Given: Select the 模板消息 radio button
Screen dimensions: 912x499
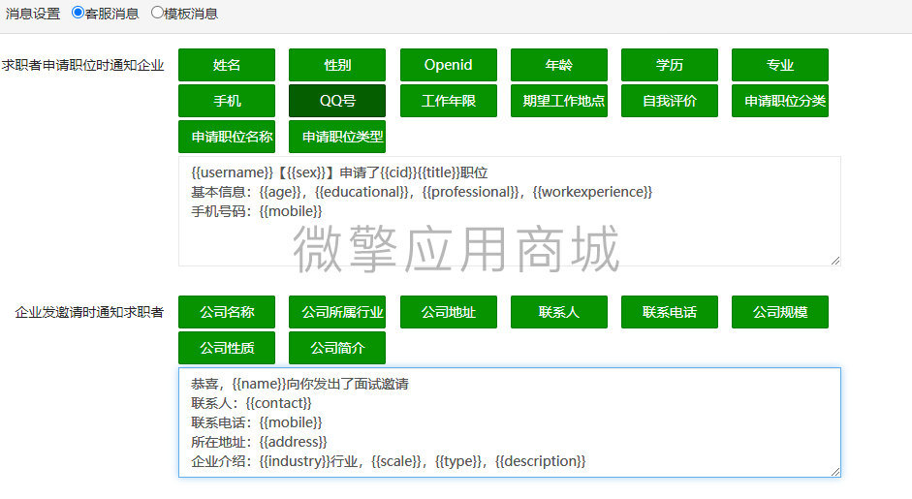Looking at the screenshot, I should [156, 13].
